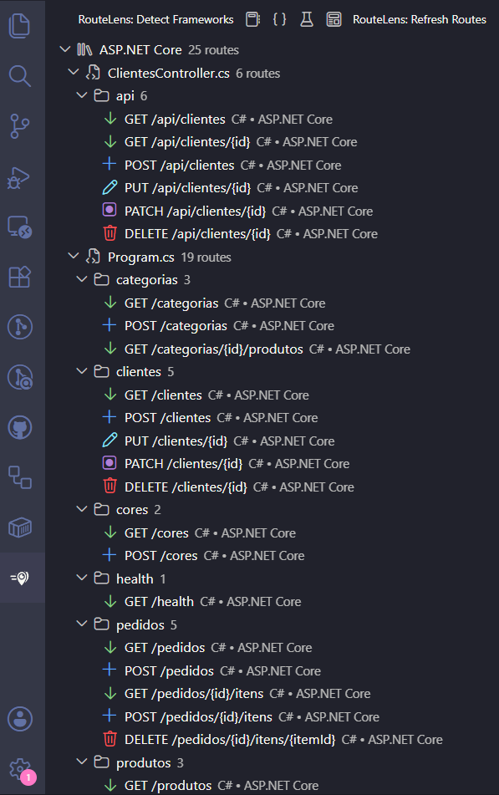The image size is (499, 795).
Task: Collapse the health folder chevron
Action: click(x=82, y=578)
